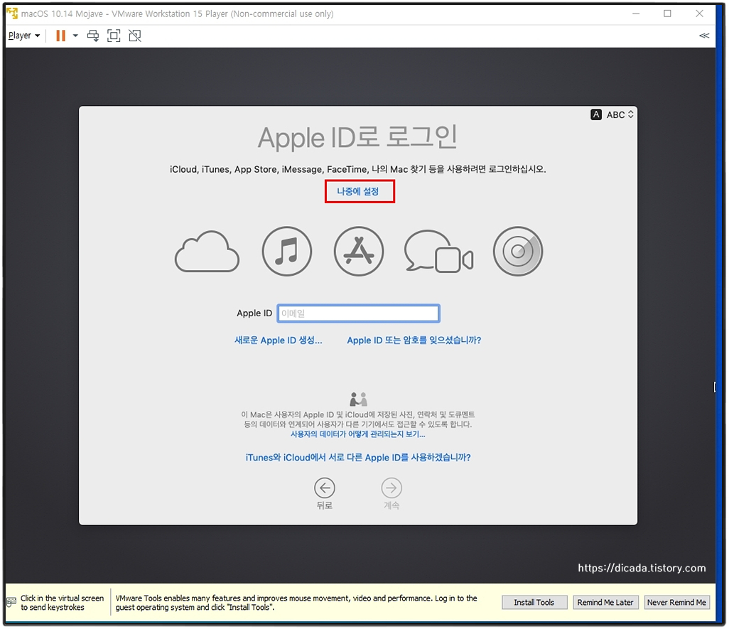Open Apple ID 또는 암호를 잊으셨습니까 link
This screenshot has width=729, height=629.
pos(414,340)
